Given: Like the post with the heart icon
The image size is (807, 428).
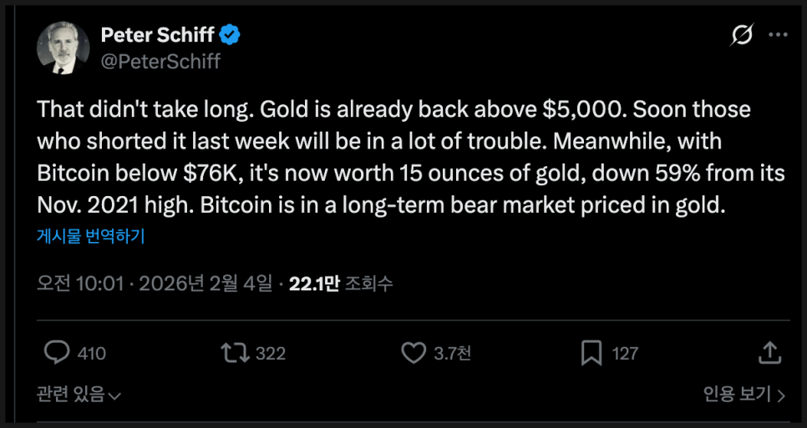Looking at the screenshot, I should pos(414,353).
